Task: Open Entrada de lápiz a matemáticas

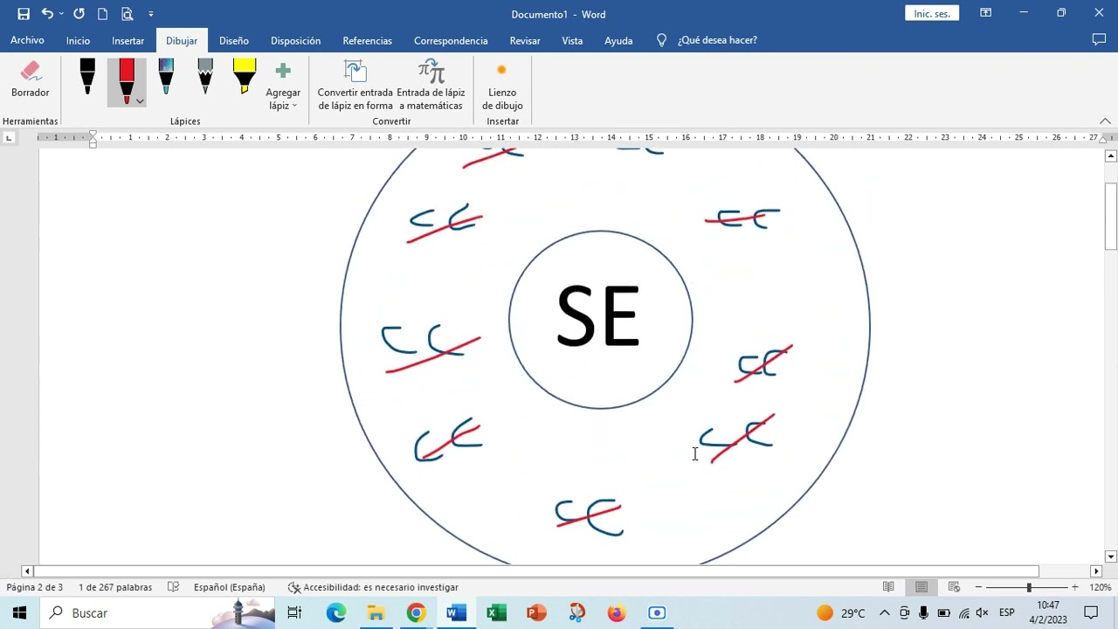Action: 431,86
